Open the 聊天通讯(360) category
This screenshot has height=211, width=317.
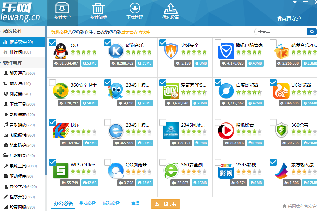[x=22, y=73]
